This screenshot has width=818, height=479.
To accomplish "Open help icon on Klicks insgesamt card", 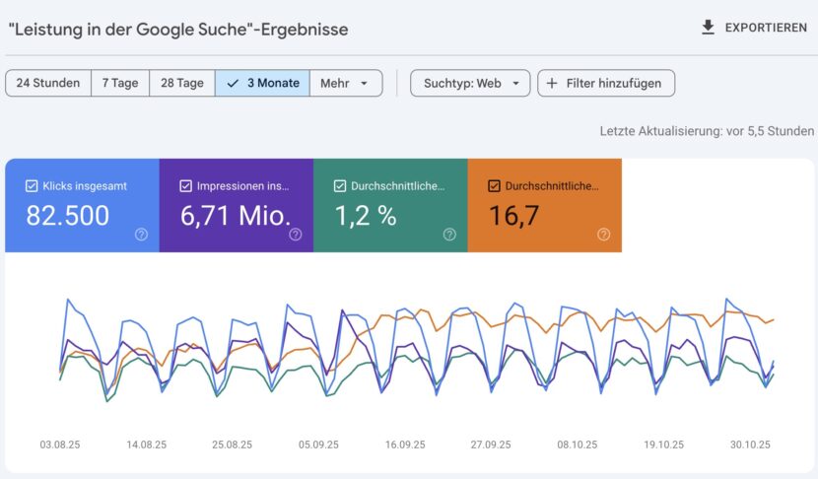I will click(141, 235).
